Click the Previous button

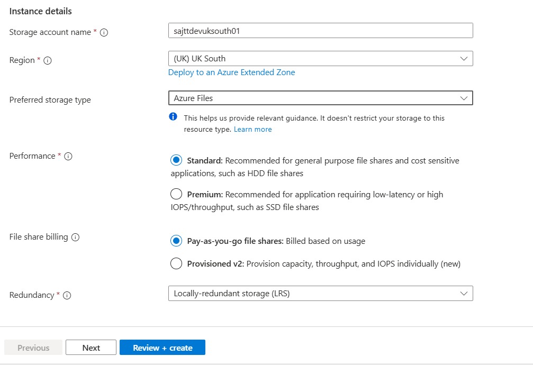point(33,348)
